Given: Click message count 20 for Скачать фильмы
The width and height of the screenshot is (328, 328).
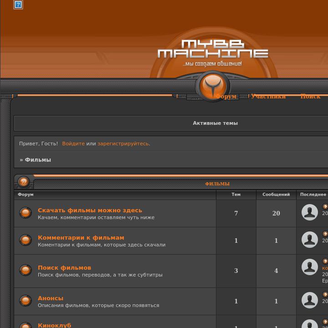Looking at the screenshot, I should [x=276, y=213].
